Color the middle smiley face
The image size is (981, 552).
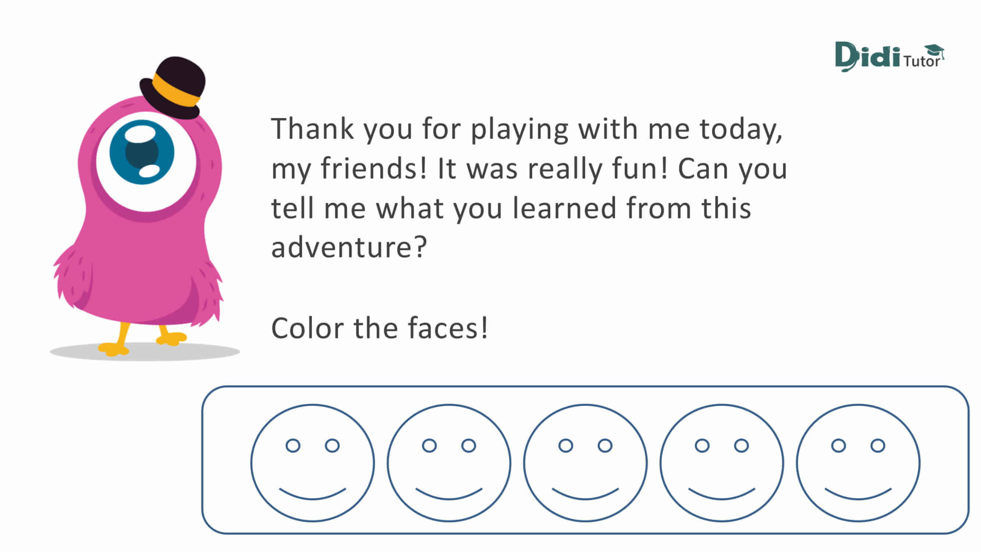(585, 463)
